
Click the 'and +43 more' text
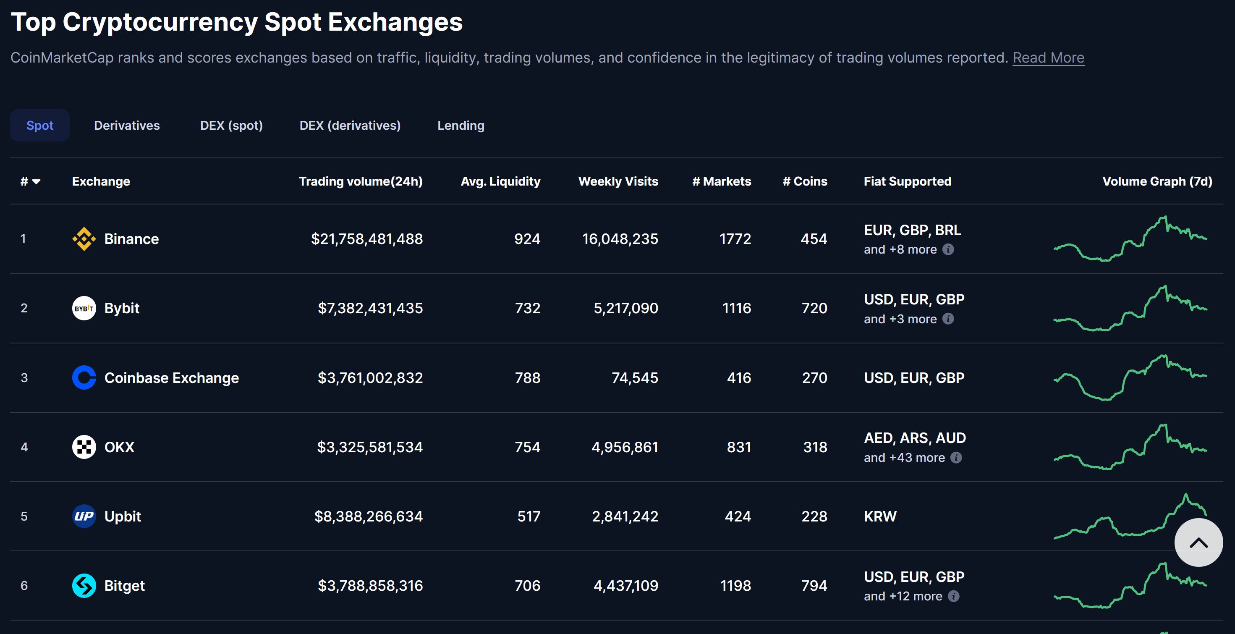point(904,458)
